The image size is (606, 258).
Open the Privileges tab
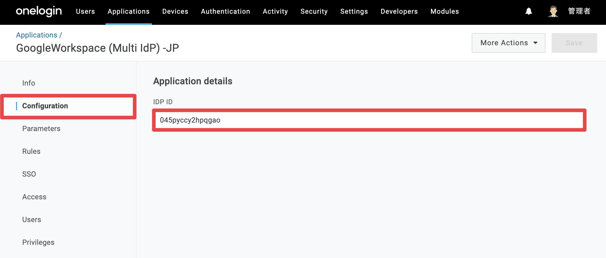pos(38,242)
